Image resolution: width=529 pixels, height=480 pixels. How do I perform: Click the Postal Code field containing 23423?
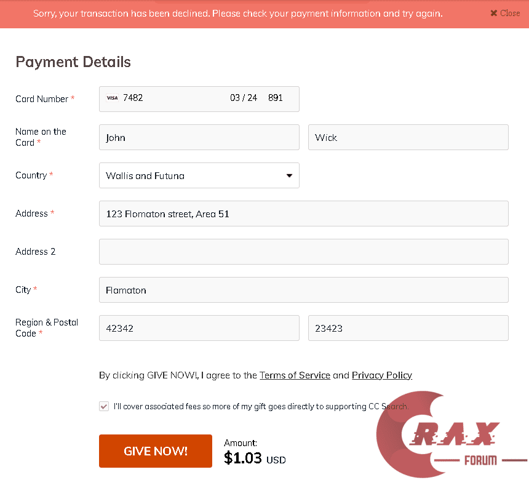(x=408, y=328)
